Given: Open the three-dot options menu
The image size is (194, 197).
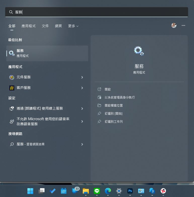Looking at the screenshot, I should (x=183, y=25).
